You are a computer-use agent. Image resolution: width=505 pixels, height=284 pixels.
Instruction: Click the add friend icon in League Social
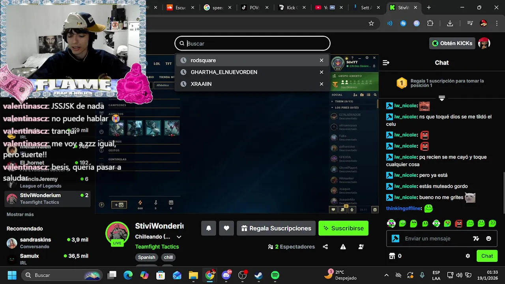pos(355,95)
